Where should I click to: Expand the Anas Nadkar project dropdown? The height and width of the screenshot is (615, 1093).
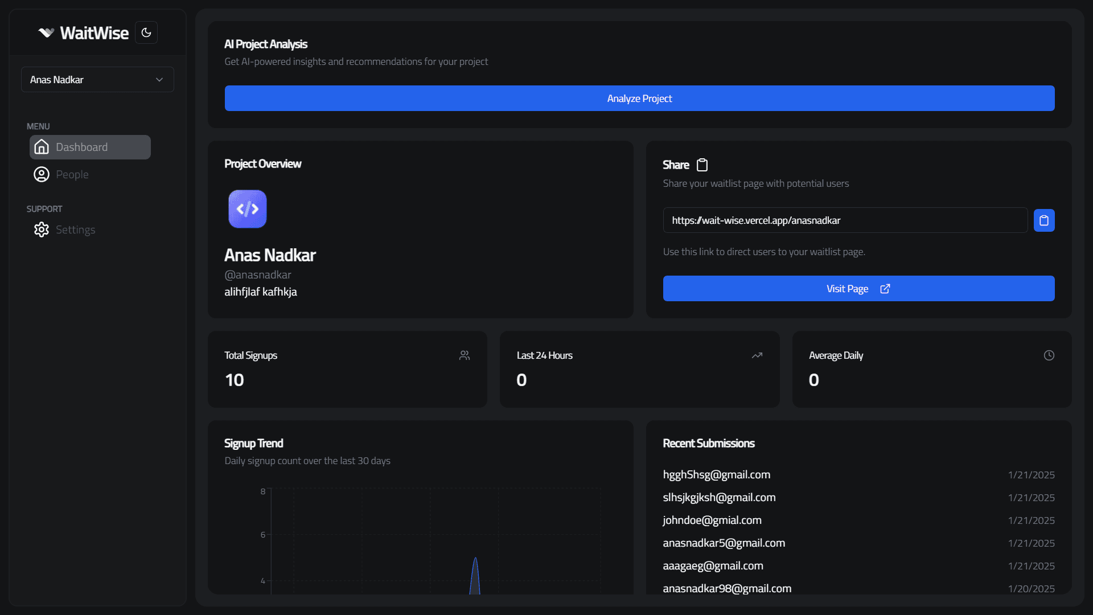click(97, 80)
